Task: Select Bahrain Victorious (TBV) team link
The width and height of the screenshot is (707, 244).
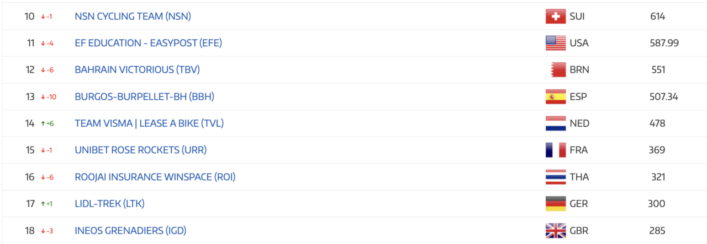Action: click(x=137, y=70)
